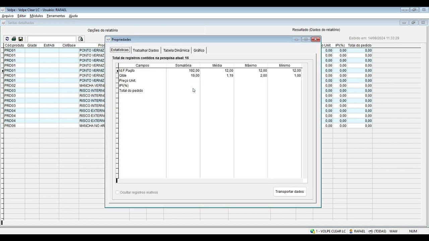Click the Total do pedido column header
The image size is (429, 241).
[360, 45]
